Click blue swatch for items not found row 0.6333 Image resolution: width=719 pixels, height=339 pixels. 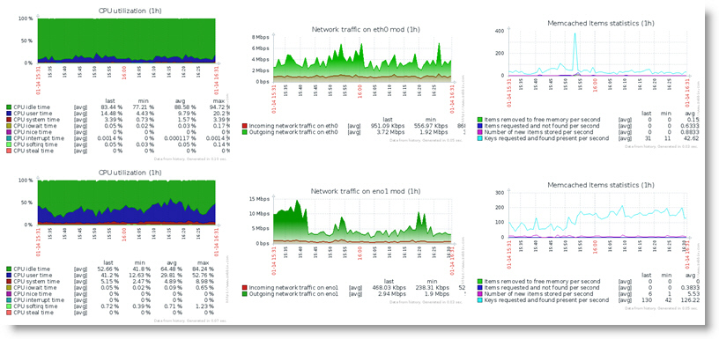click(x=480, y=126)
